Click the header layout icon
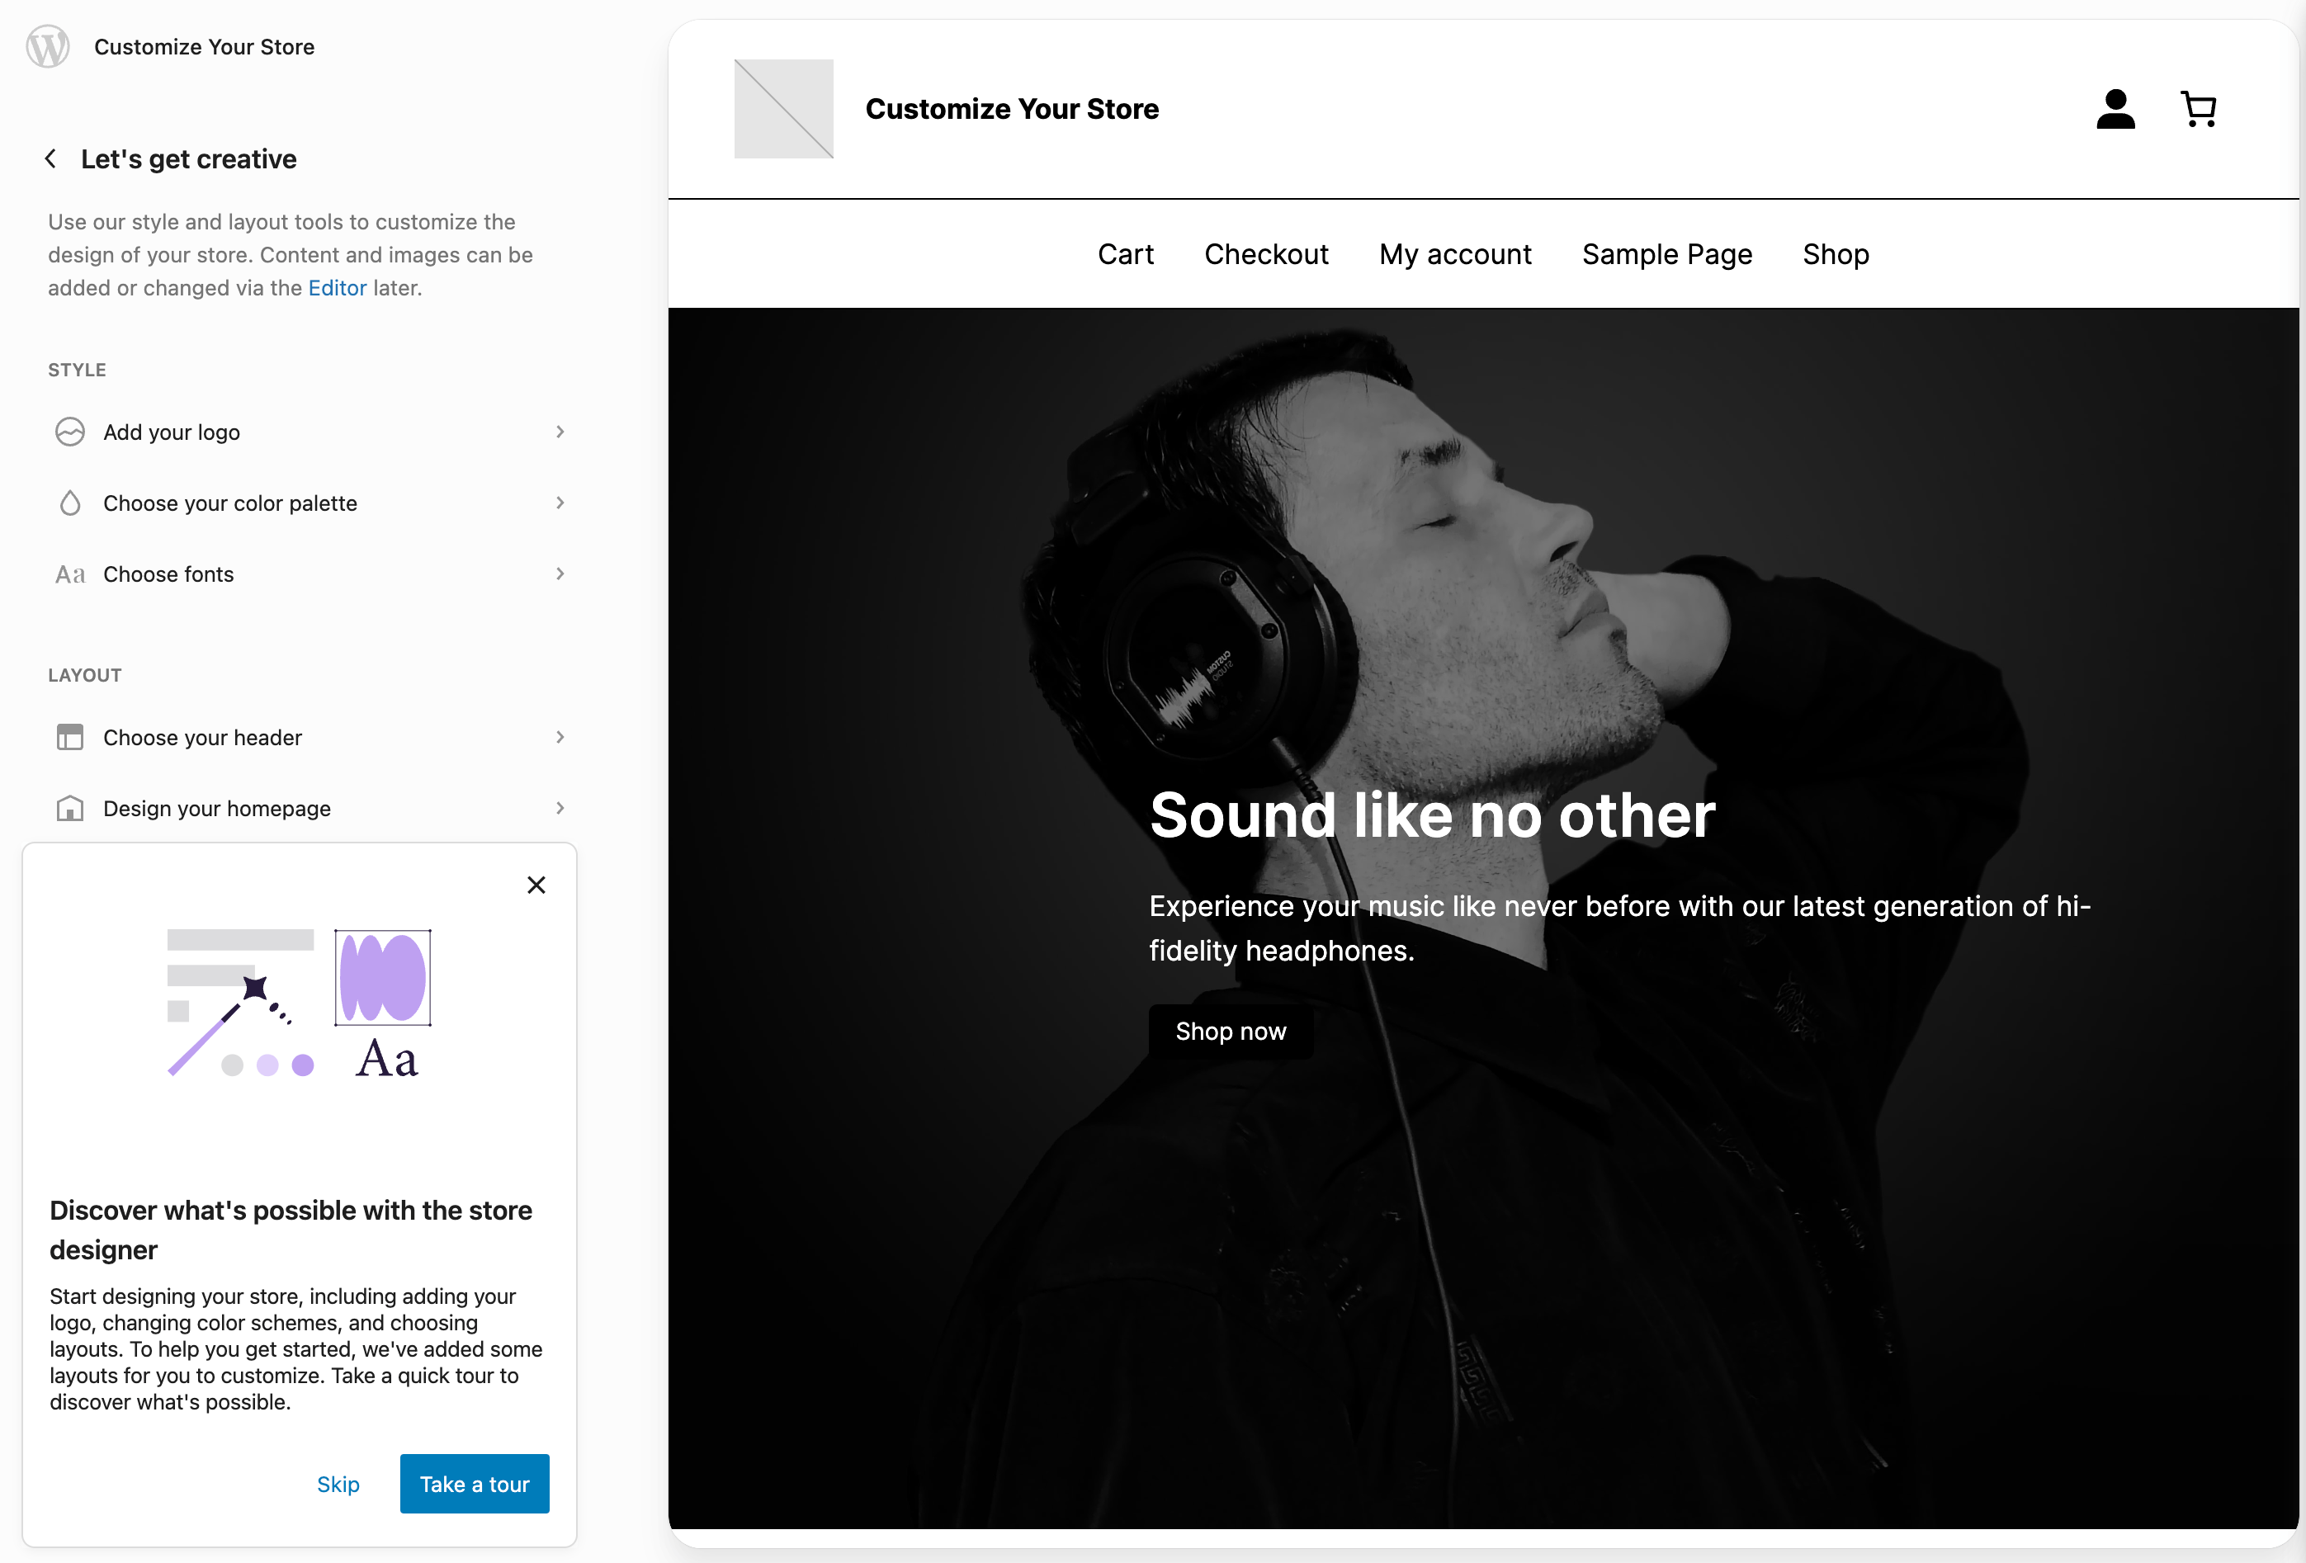Viewport: 2306px width, 1563px height. pos(69,737)
